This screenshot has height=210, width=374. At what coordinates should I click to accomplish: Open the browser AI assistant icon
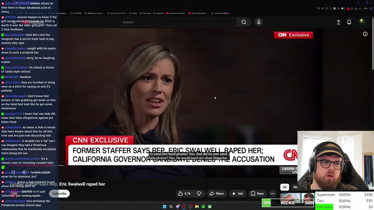(x=365, y=8)
